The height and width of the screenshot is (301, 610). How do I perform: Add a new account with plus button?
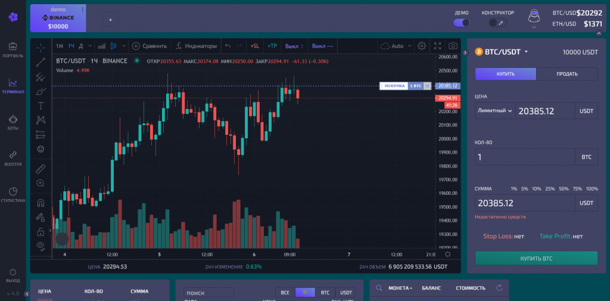click(x=110, y=20)
